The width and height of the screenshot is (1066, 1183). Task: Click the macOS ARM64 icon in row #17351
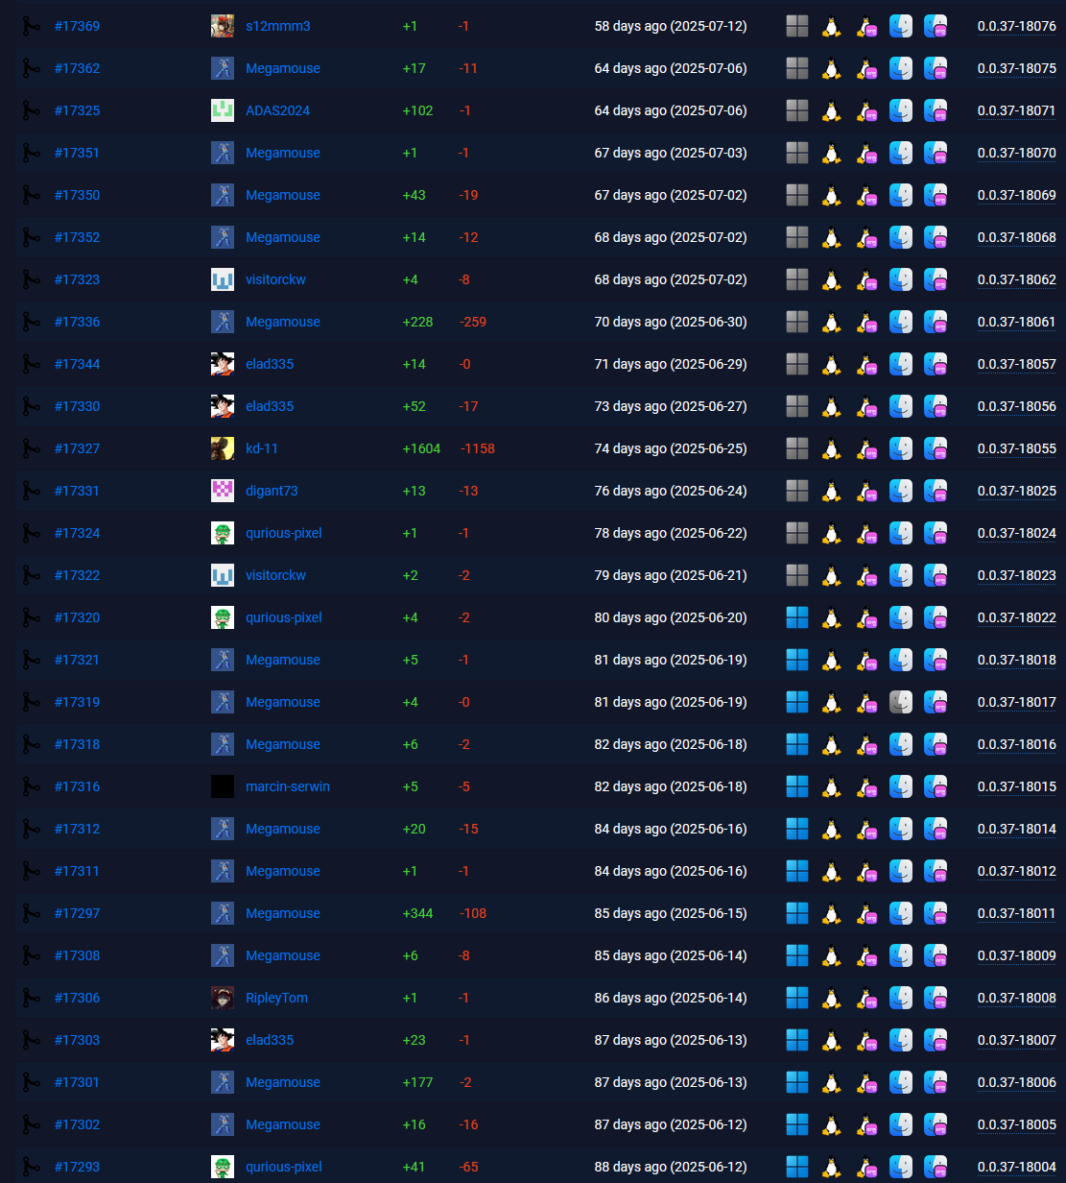[x=936, y=153]
